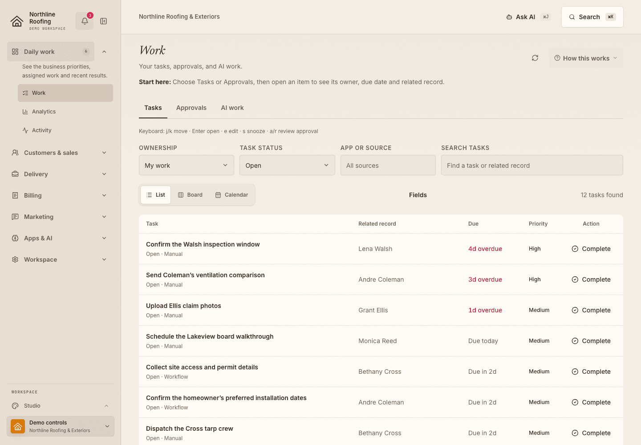Click the Northline Roofing house logo
This screenshot has width=641, height=445.
tap(17, 21)
